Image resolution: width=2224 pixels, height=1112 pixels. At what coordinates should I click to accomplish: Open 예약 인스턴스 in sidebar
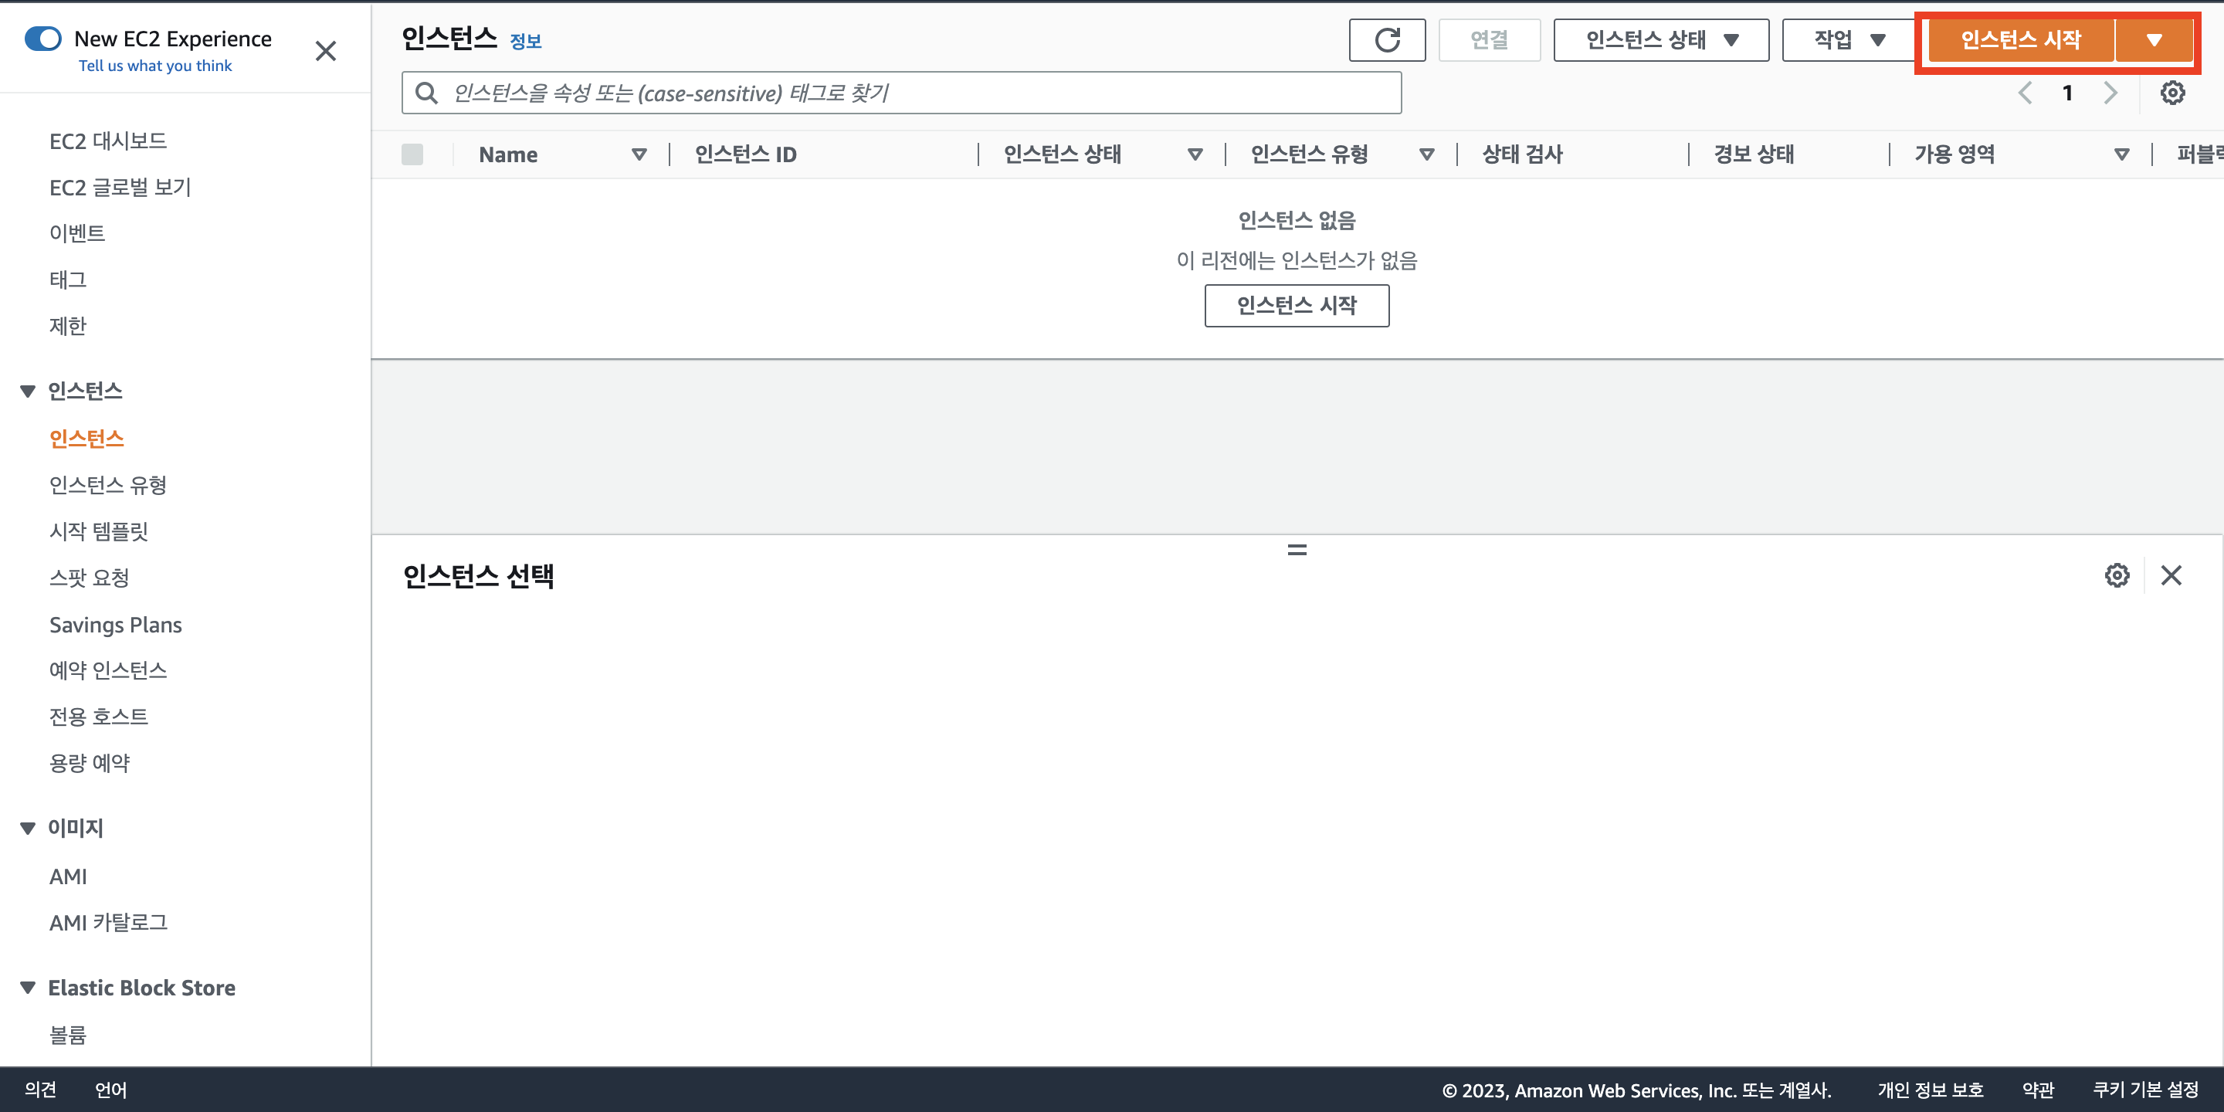(x=108, y=670)
